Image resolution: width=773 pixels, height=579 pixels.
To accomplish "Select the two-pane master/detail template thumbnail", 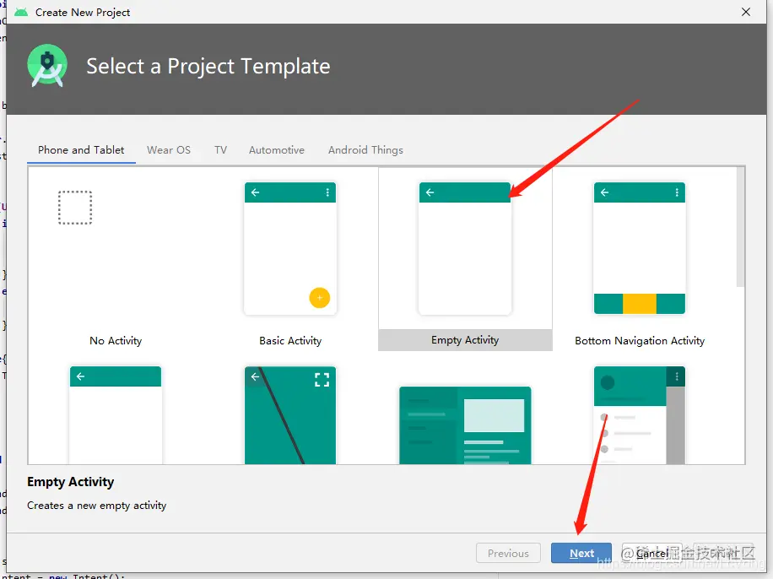I will pyautogui.click(x=465, y=425).
